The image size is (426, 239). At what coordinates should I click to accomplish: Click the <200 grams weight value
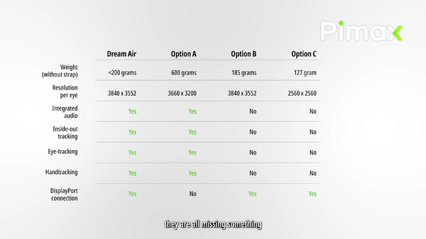tap(122, 72)
